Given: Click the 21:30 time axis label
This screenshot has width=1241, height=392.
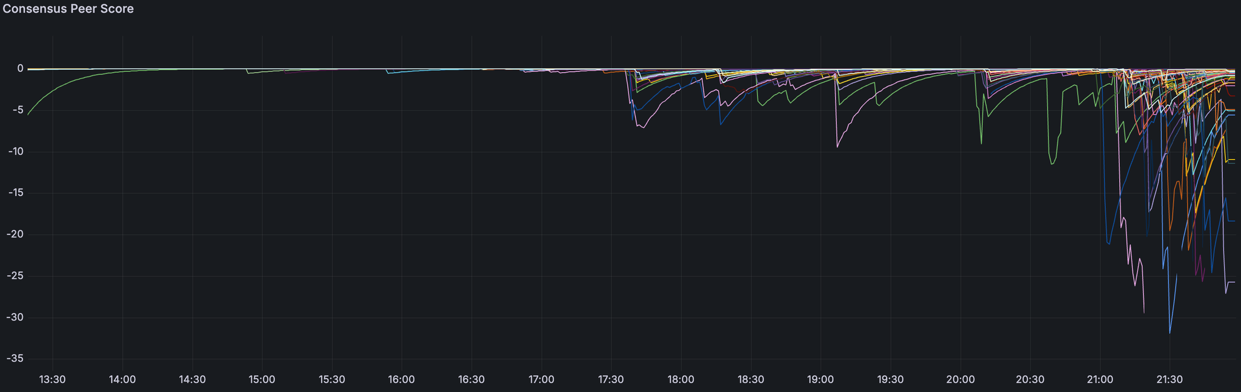Looking at the screenshot, I should coord(1169,380).
